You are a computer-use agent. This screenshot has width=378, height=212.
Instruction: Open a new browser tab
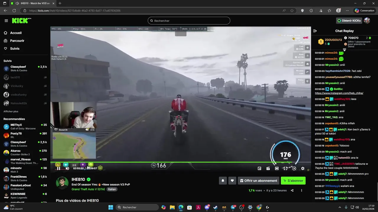[60, 3]
